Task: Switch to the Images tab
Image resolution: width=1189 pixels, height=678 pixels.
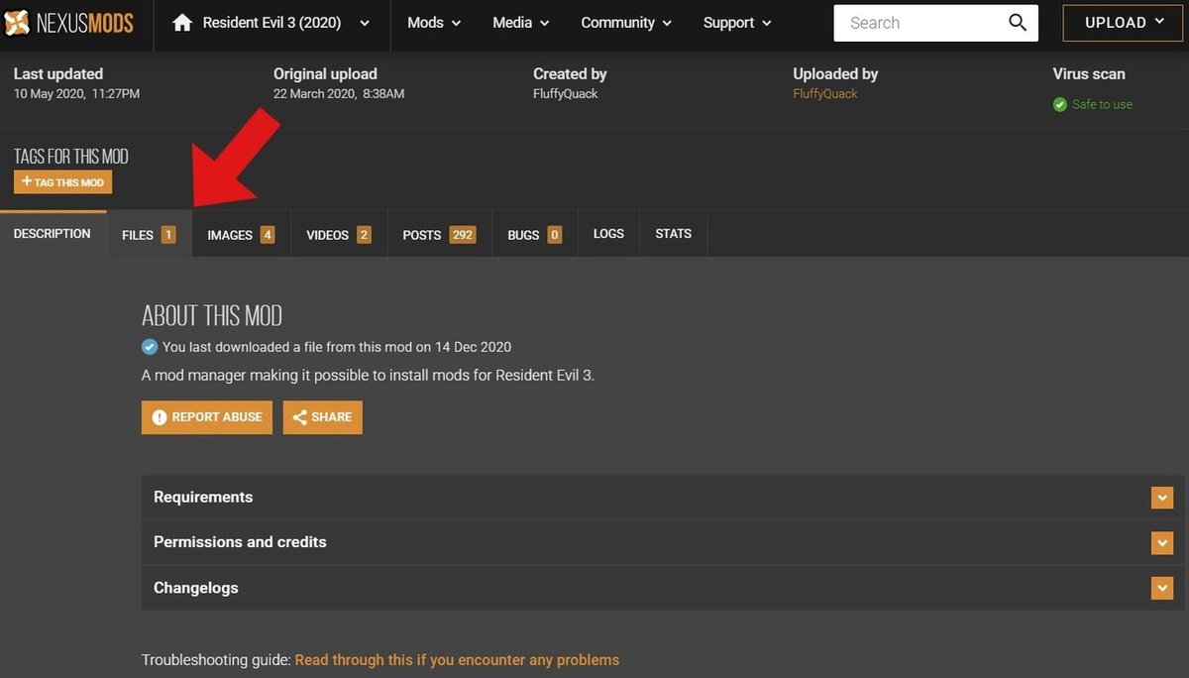Action: click(241, 235)
